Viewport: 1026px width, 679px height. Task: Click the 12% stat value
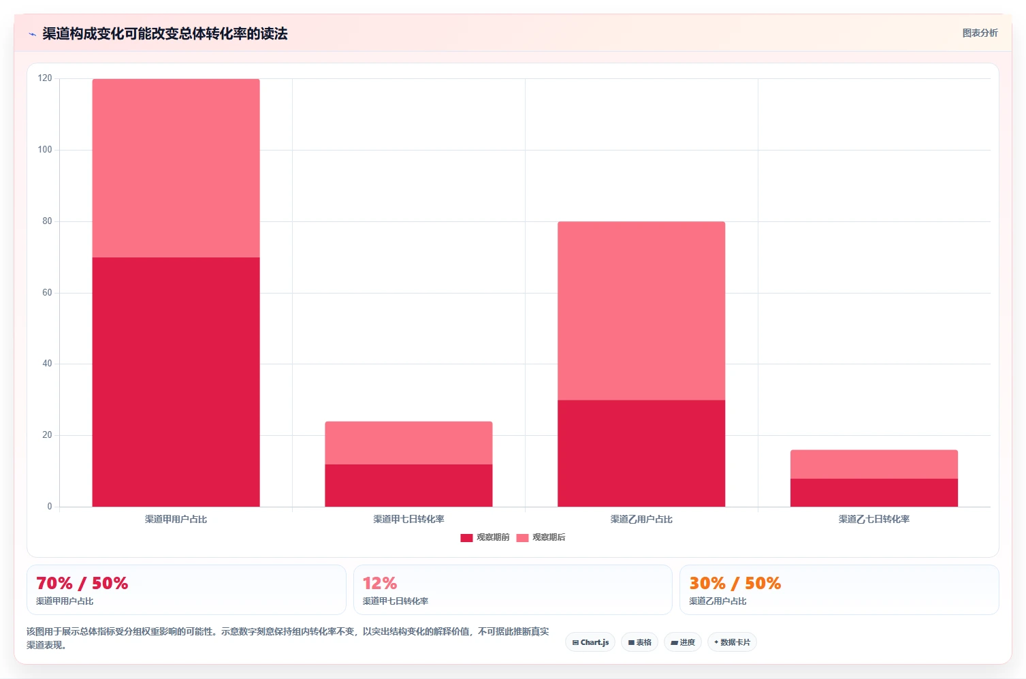coord(380,584)
